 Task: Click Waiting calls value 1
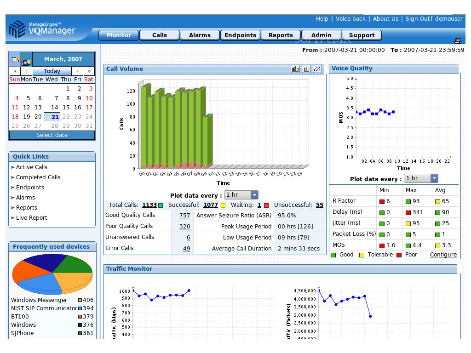pos(259,205)
